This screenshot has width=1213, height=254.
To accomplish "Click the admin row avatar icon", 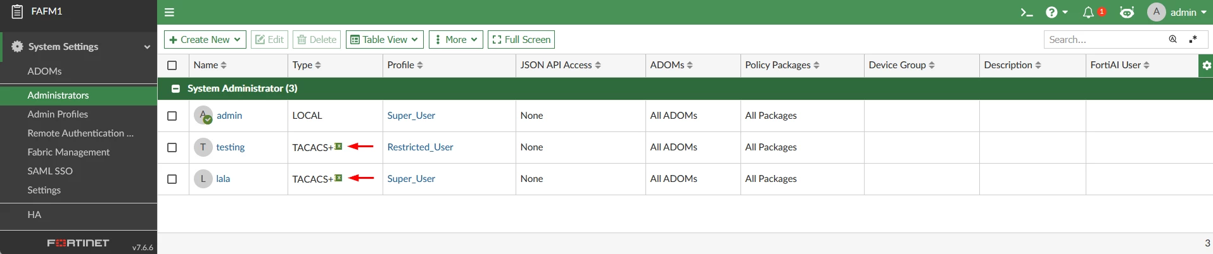I will 203,116.
